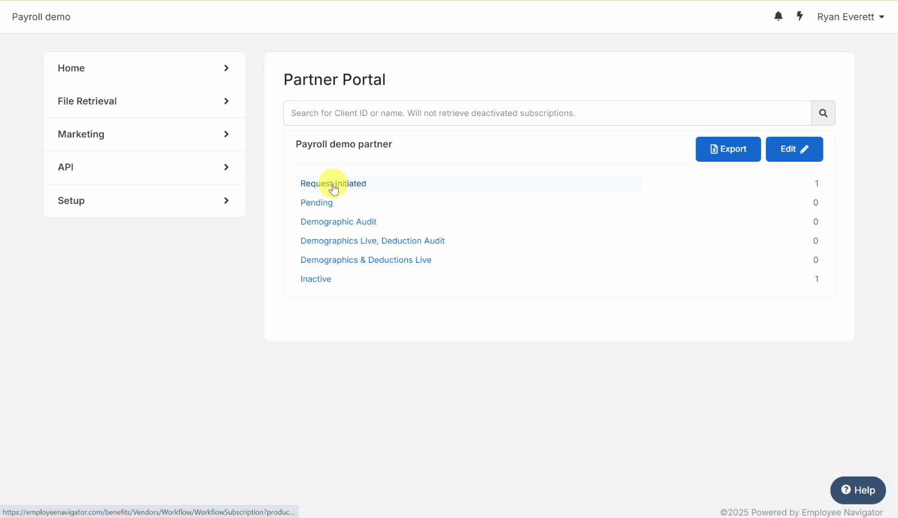Click the Partner Portal page title
The width and height of the screenshot is (898, 518).
[334, 79]
